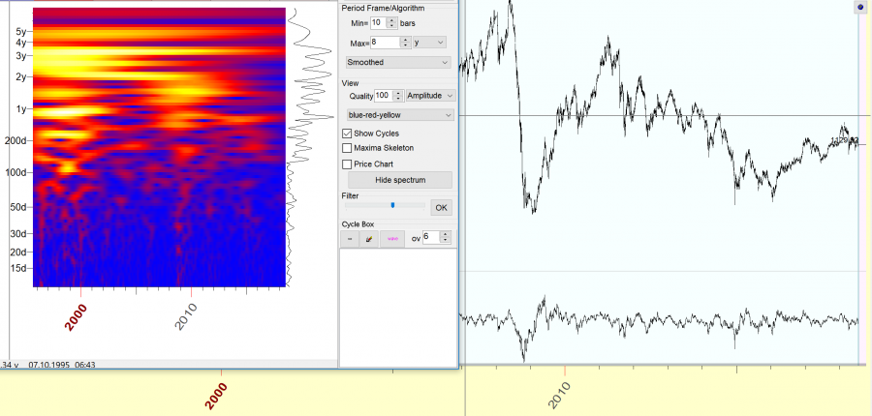Open the Smoothed algorithm dropdown

pyautogui.click(x=398, y=62)
